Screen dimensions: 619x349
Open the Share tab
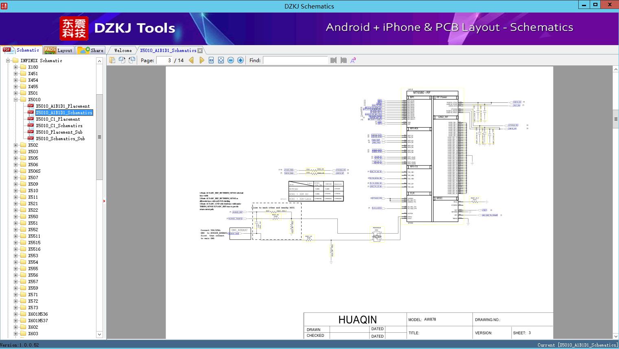(90, 50)
